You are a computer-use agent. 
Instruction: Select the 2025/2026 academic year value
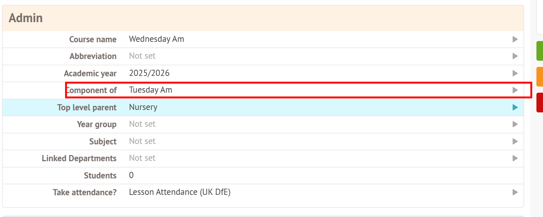[x=149, y=73]
